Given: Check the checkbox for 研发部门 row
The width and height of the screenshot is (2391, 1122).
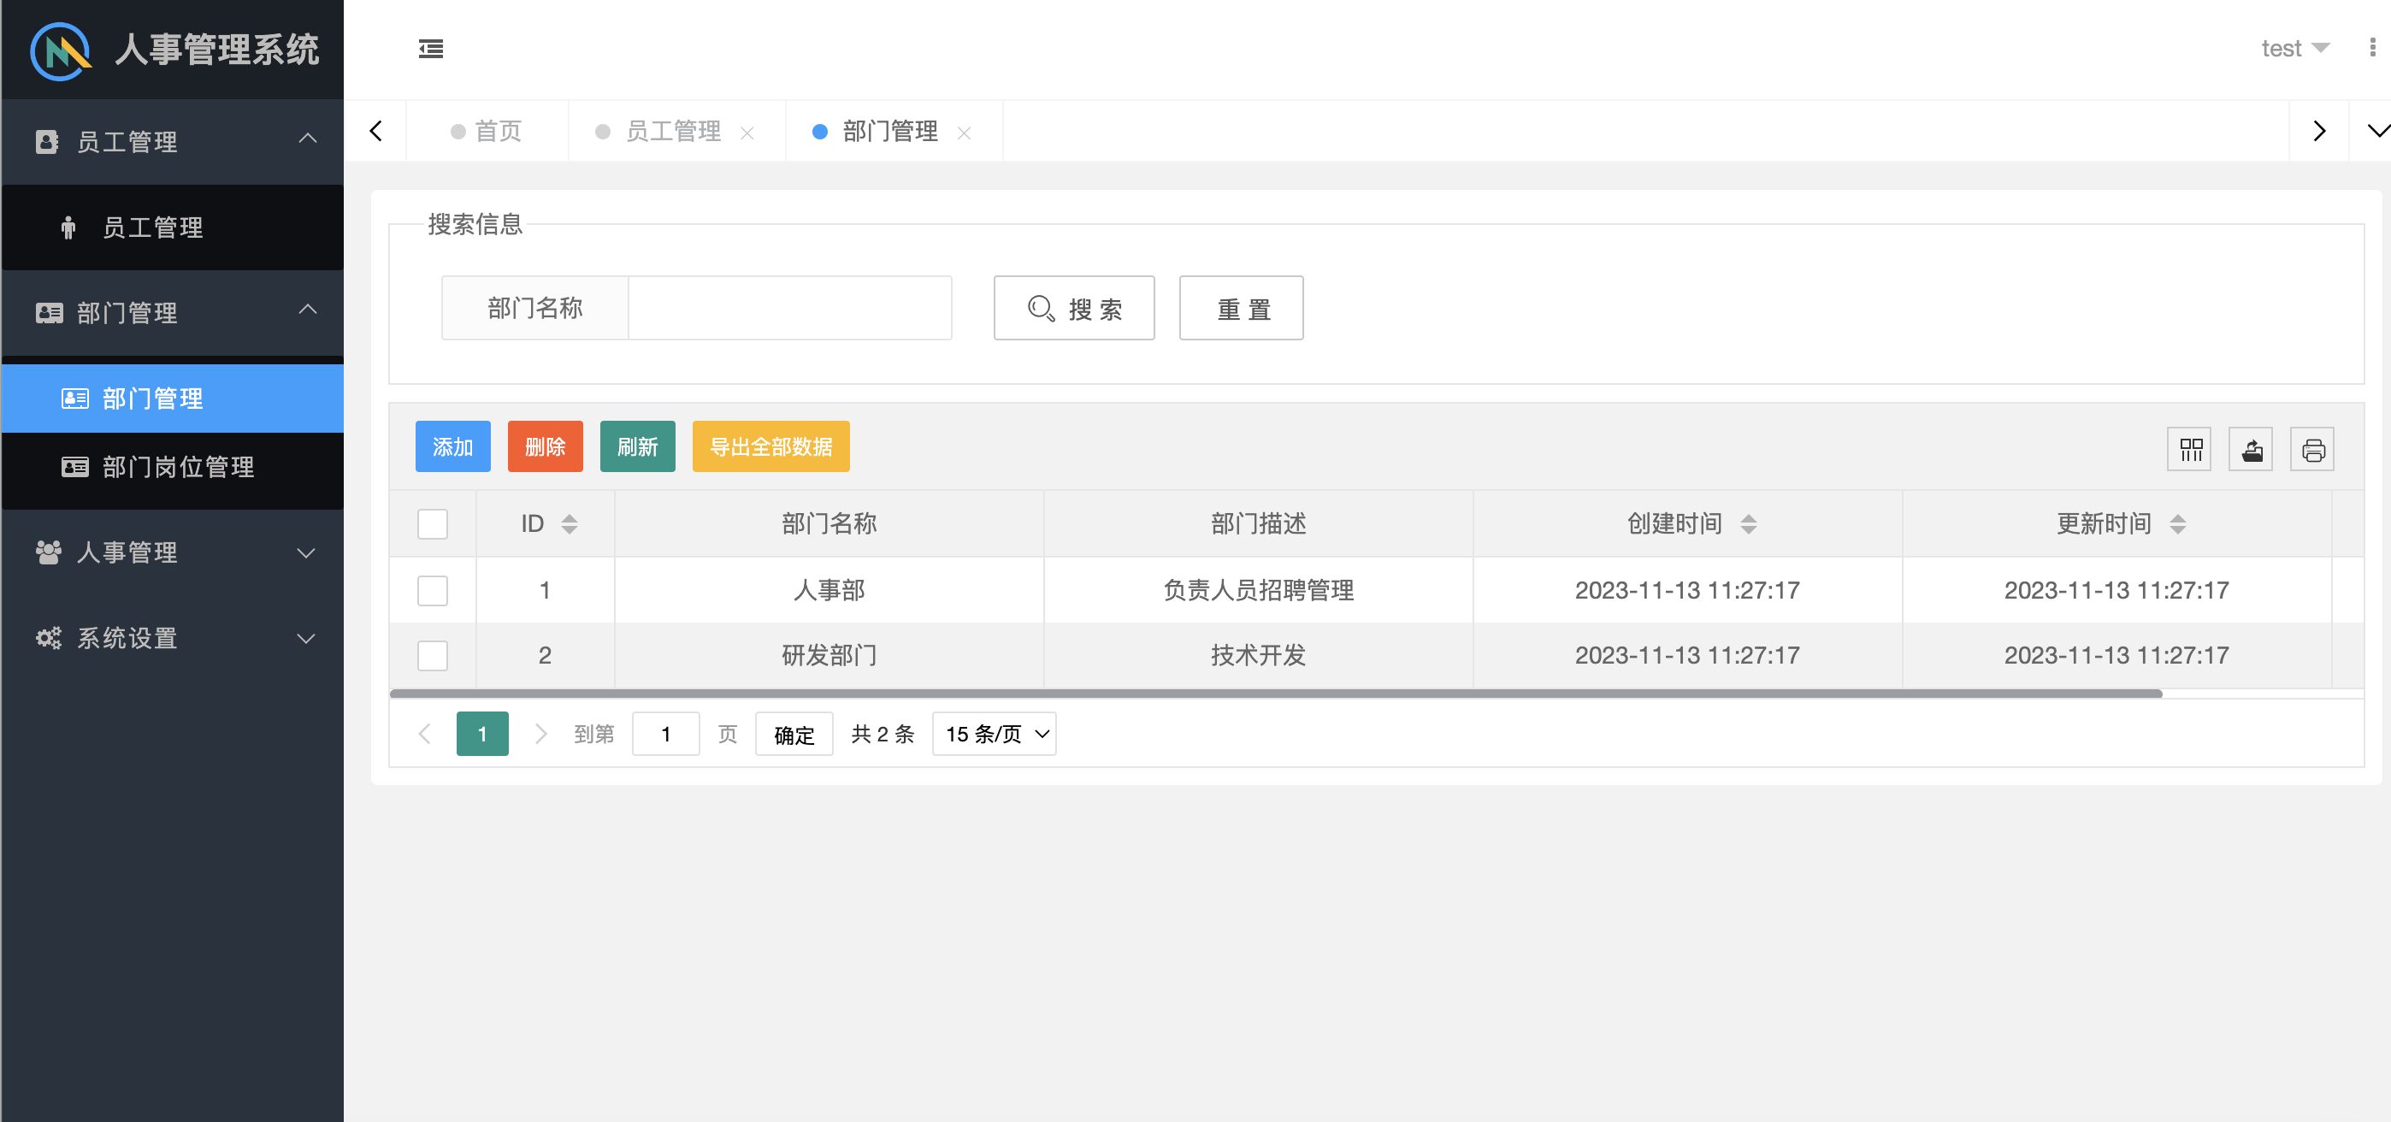Looking at the screenshot, I should tap(433, 655).
